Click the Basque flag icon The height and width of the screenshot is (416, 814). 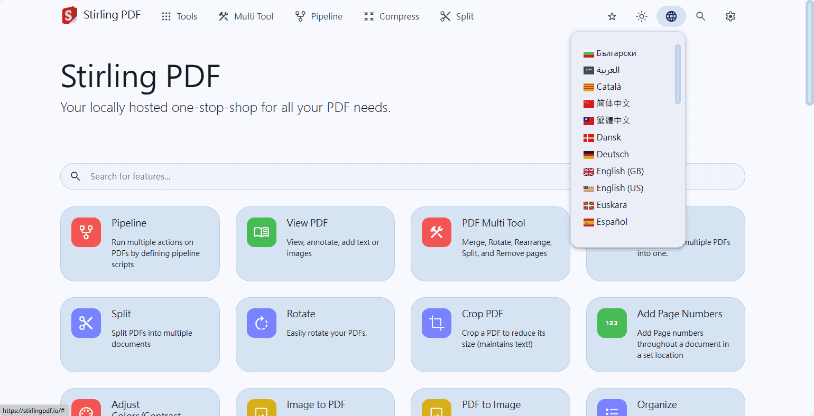point(589,205)
